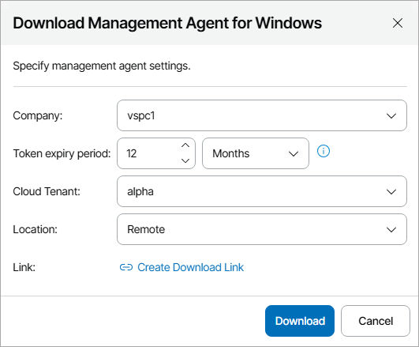Click the token expiry info icon
The height and width of the screenshot is (347, 419).
324,151
